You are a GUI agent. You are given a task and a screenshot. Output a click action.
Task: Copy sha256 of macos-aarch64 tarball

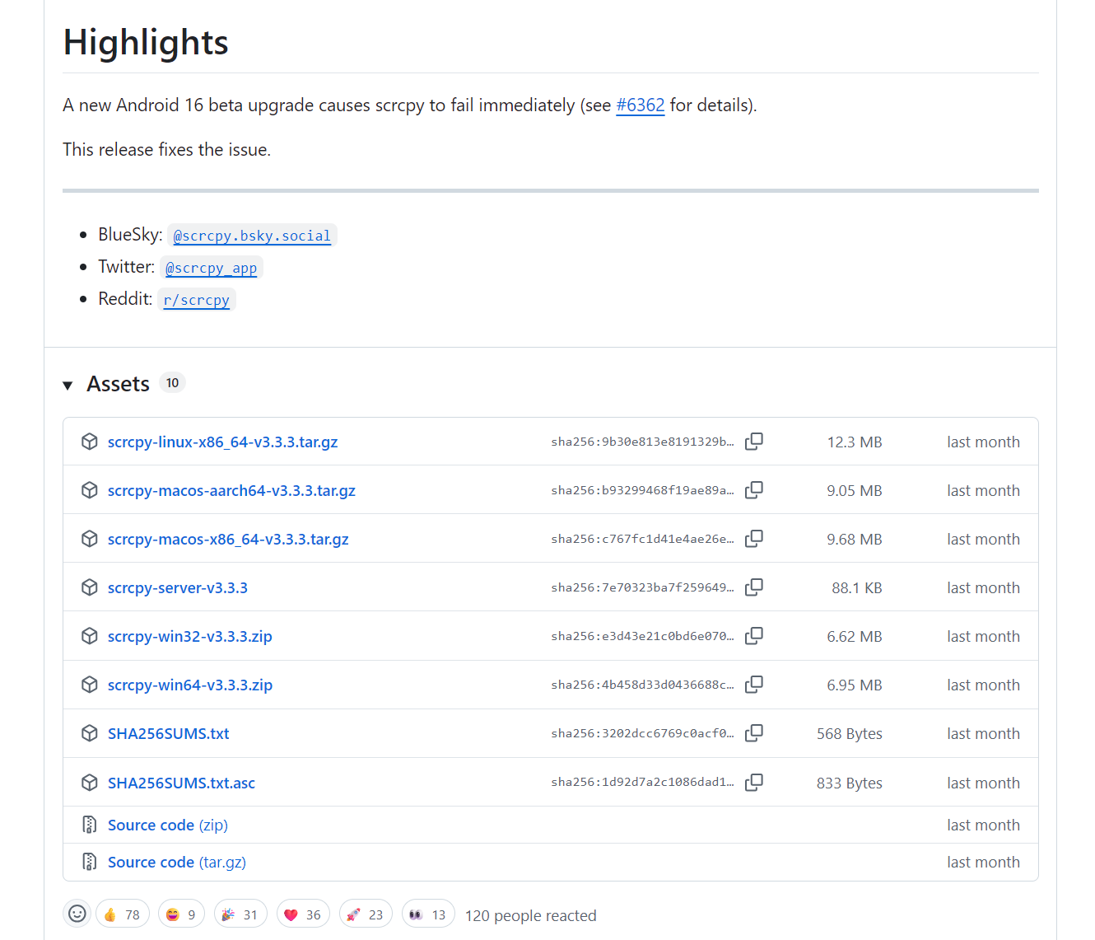click(x=754, y=490)
